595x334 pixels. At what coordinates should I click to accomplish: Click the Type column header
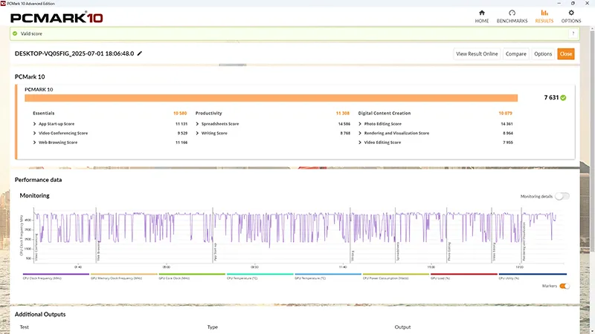click(x=213, y=327)
